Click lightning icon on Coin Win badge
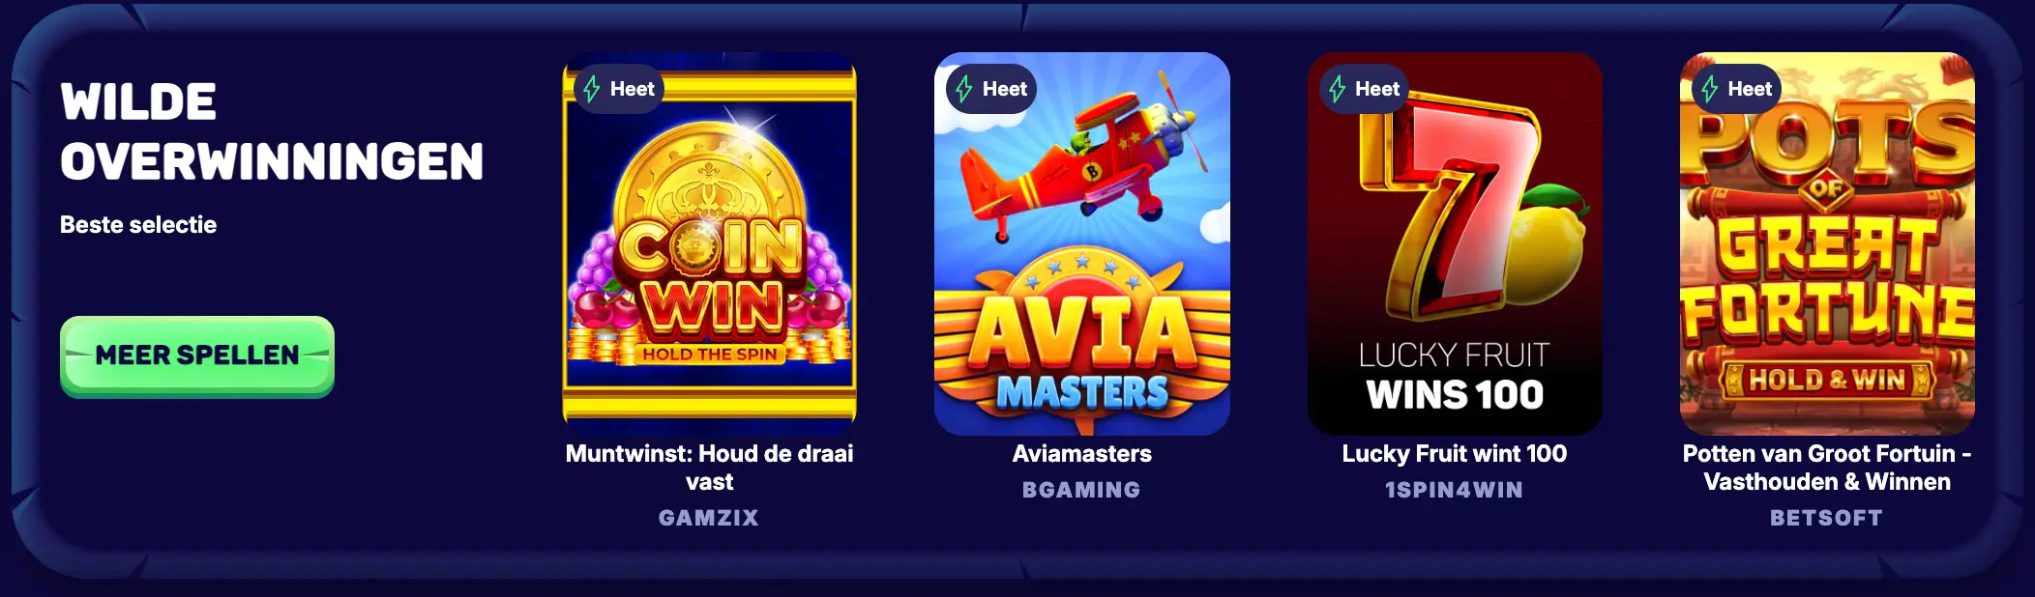Screen dimensions: 2035x597 (x=592, y=89)
